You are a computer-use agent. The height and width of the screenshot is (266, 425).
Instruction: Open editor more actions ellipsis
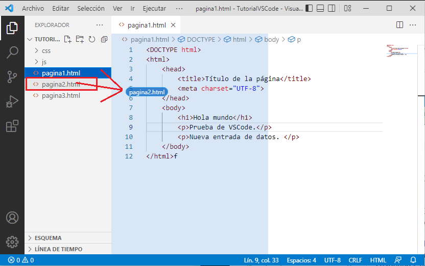[413, 25]
